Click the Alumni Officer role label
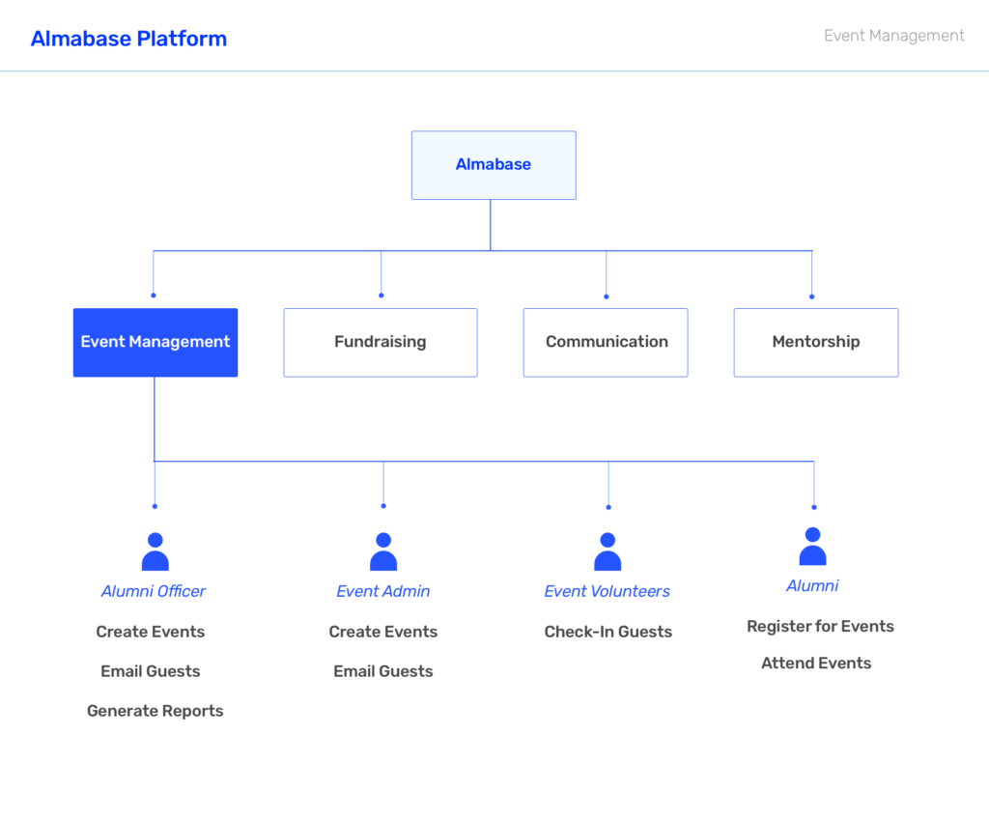 click(154, 591)
